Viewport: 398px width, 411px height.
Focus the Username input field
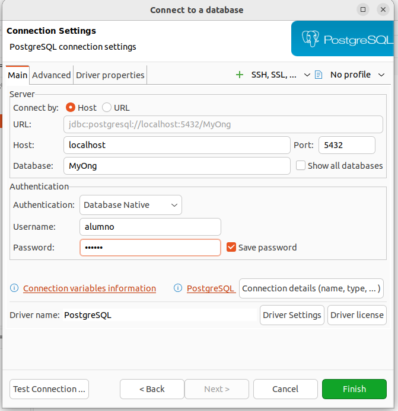coord(150,227)
